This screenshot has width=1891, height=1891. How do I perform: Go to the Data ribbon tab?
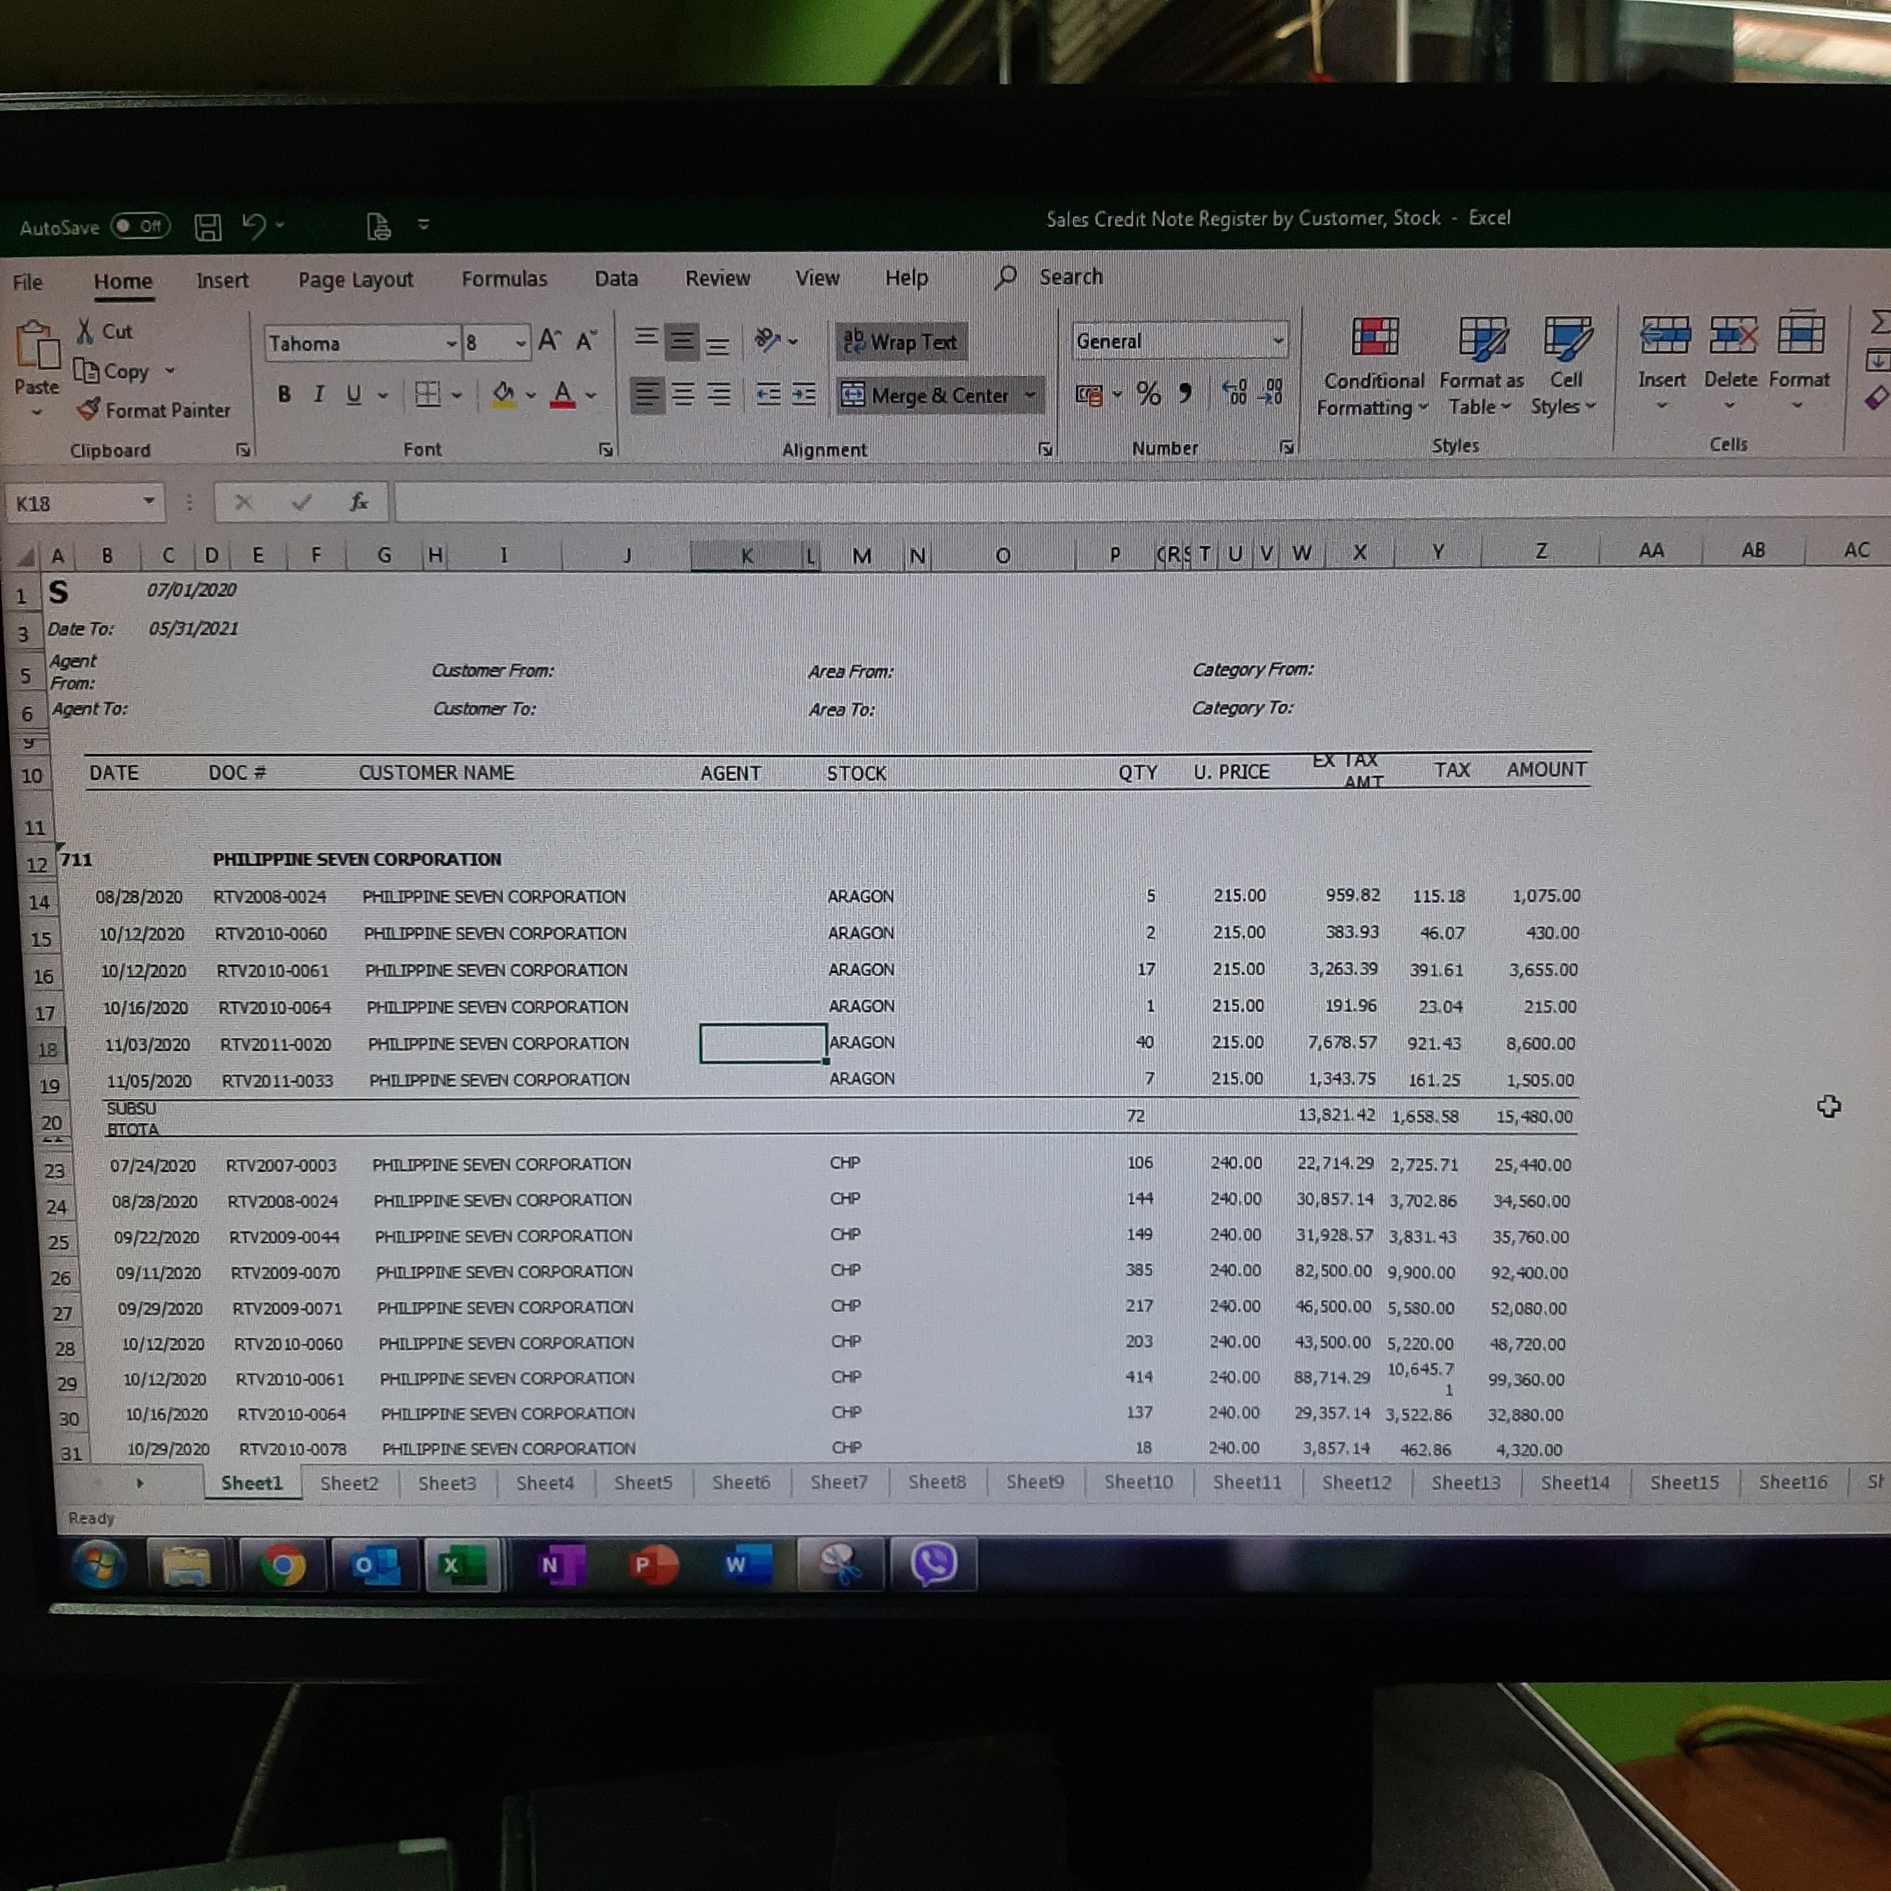coord(616,279)
